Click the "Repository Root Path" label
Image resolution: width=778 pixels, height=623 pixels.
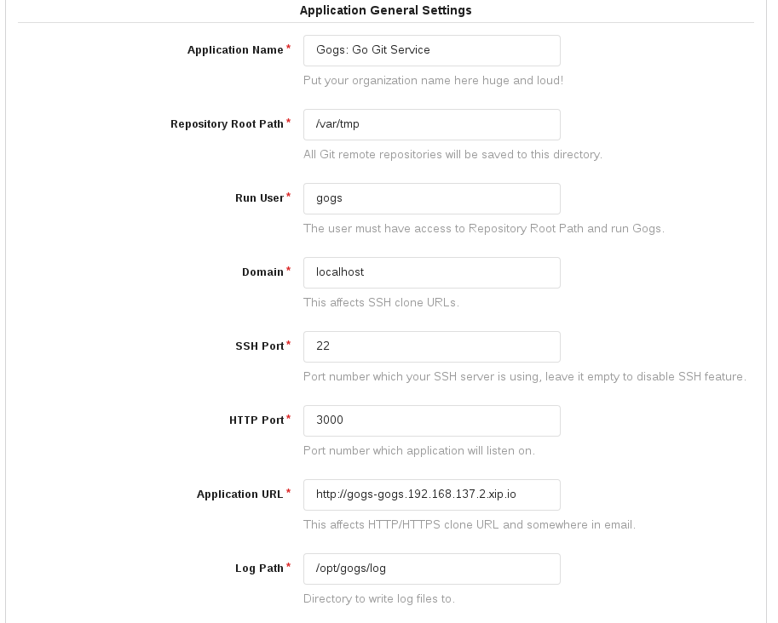click(x=227, y=124)
